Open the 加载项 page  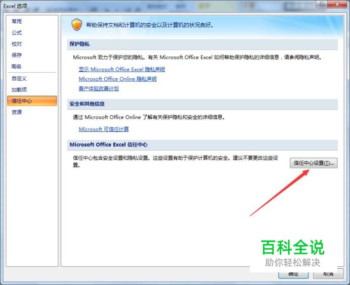(19, 89)
